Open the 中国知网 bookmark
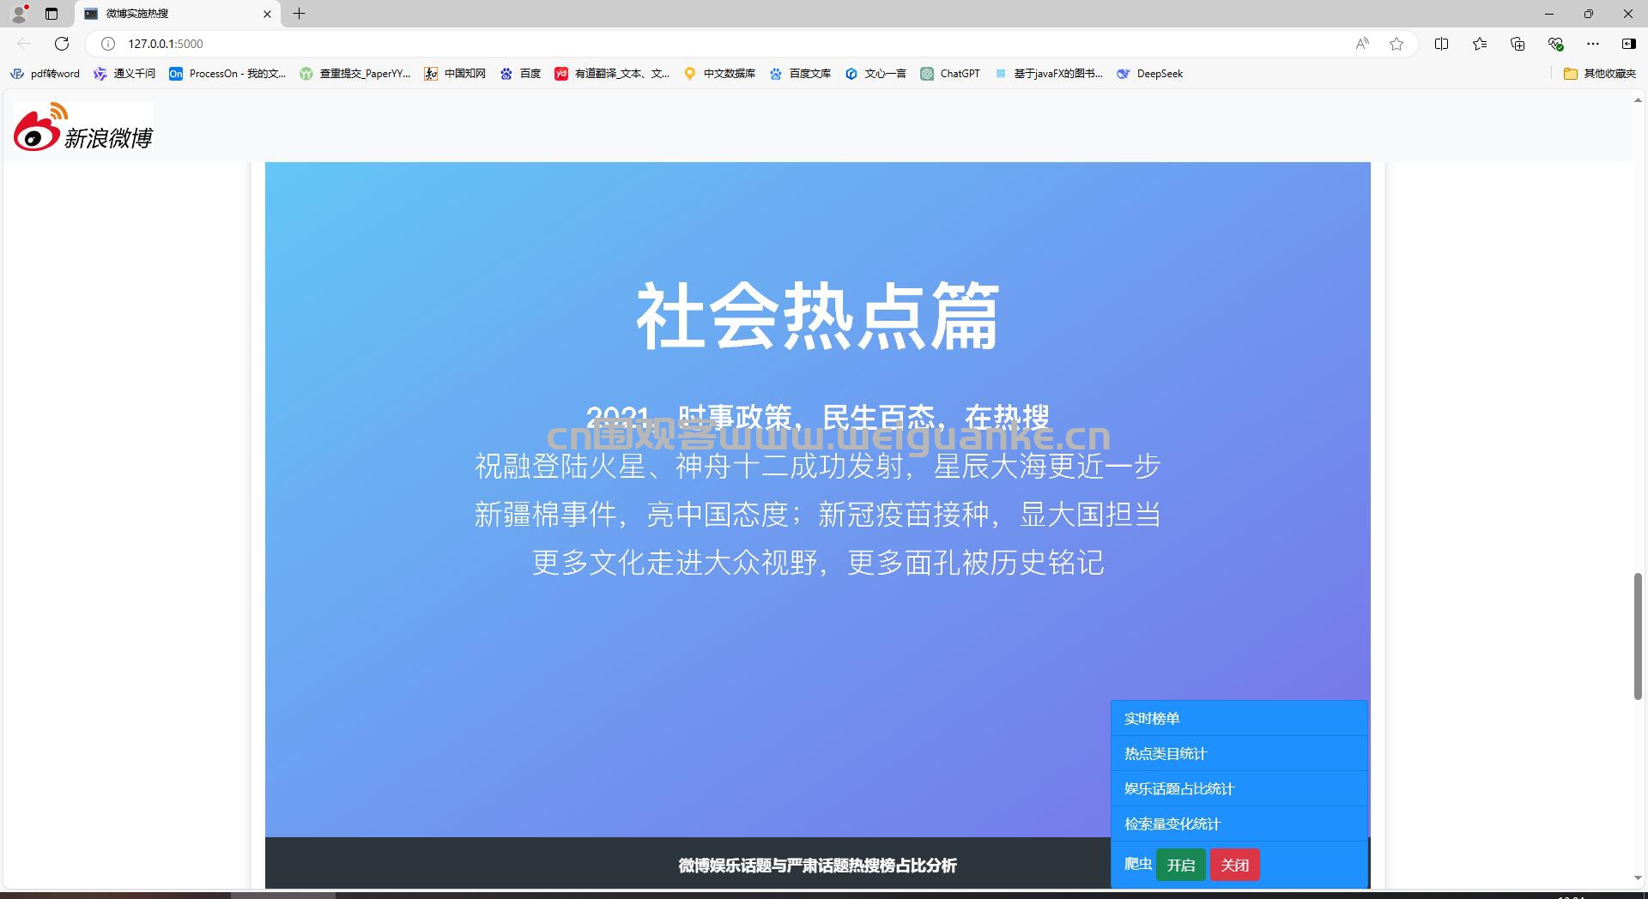1648x899 pixels. pos(455,74)
